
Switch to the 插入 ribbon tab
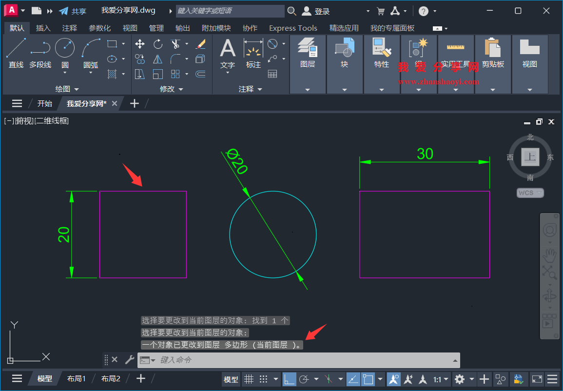[x=43, y=28]
